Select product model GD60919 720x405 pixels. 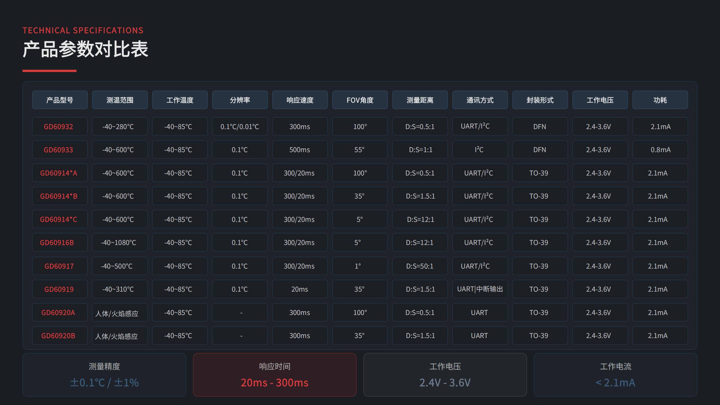[x=60, y=289]
